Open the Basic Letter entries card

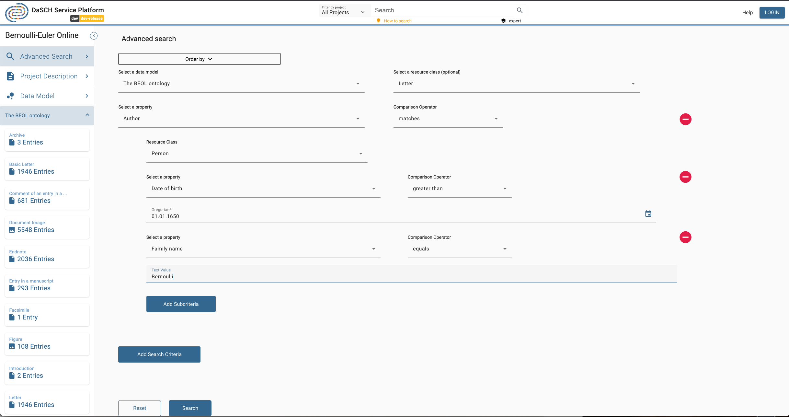coord(47,169)
